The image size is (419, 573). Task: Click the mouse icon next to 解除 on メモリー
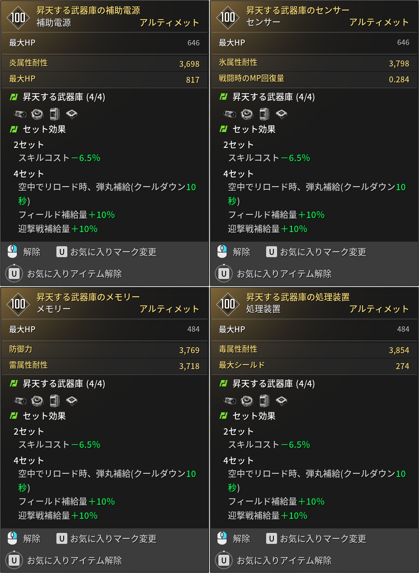10,538
